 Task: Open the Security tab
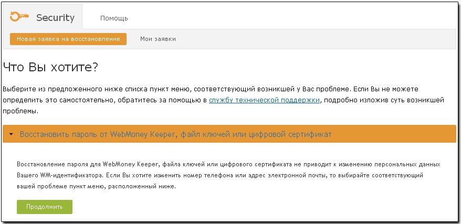43,17
